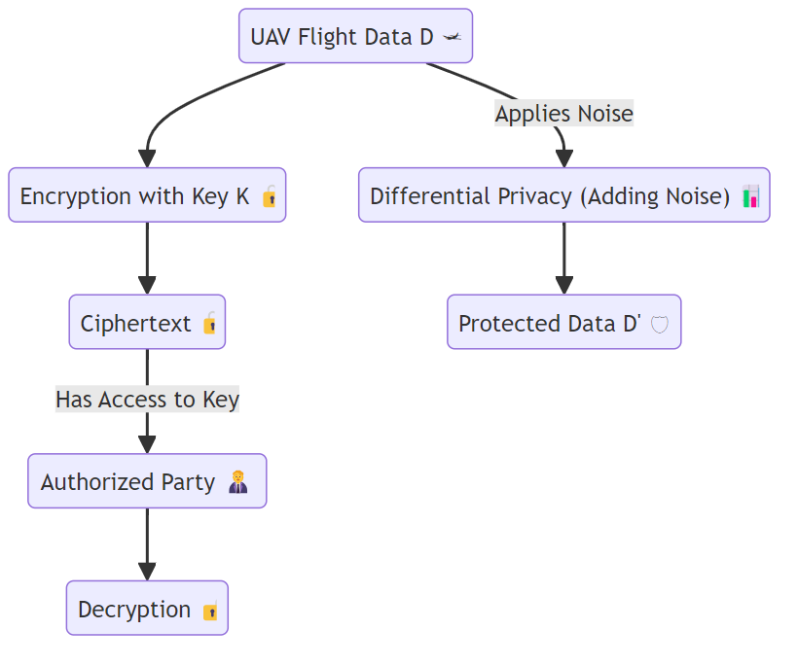
Task: Select the 'Protected Data D'' node text
Action: (550, 324)
